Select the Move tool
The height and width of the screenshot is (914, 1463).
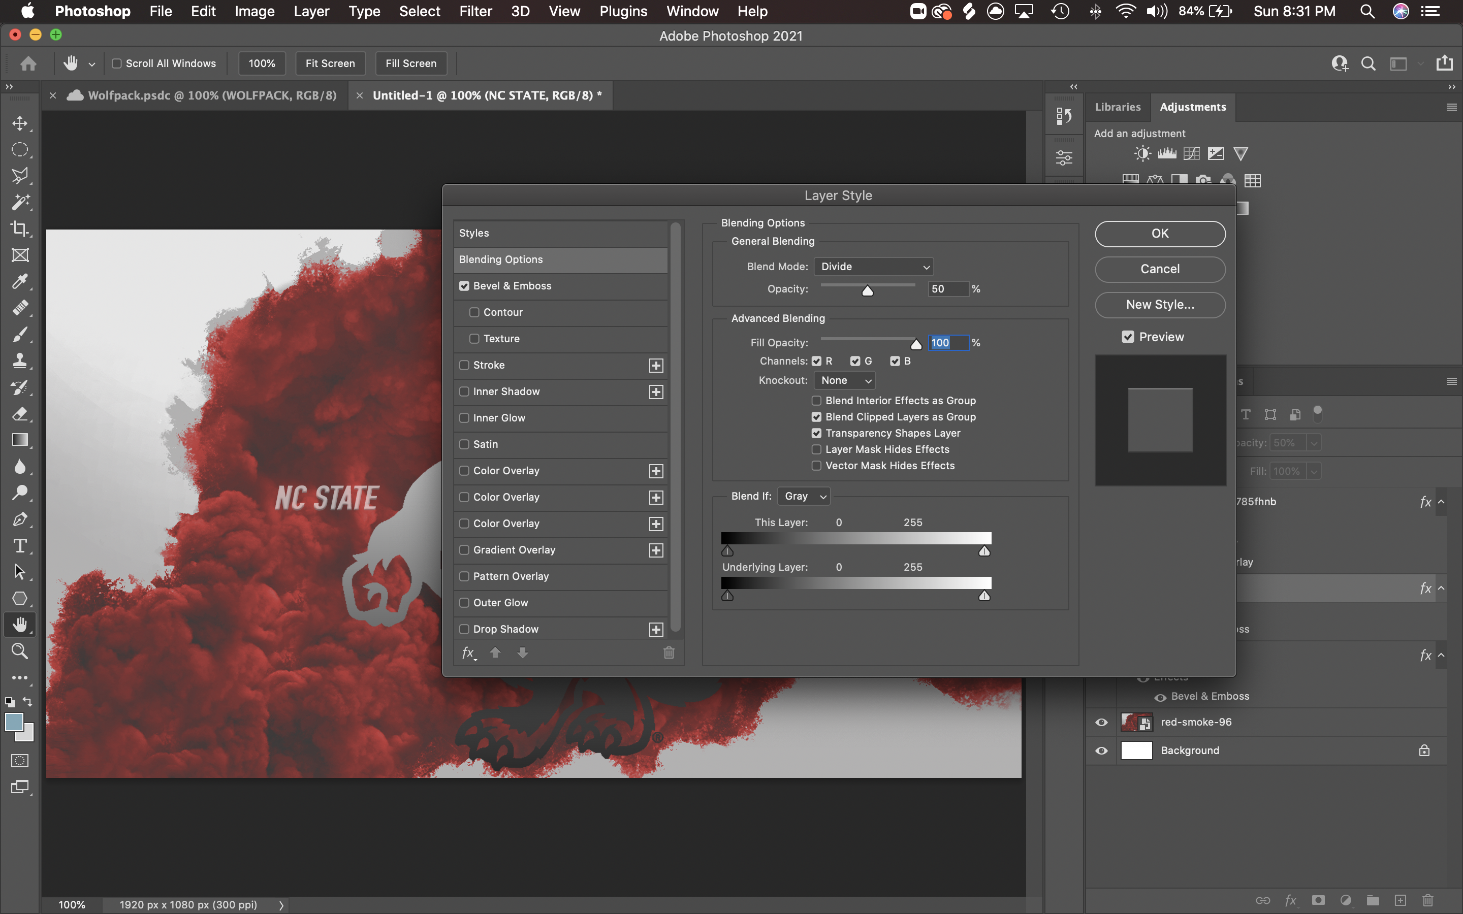pyautogui.click(x=20, y=123)
